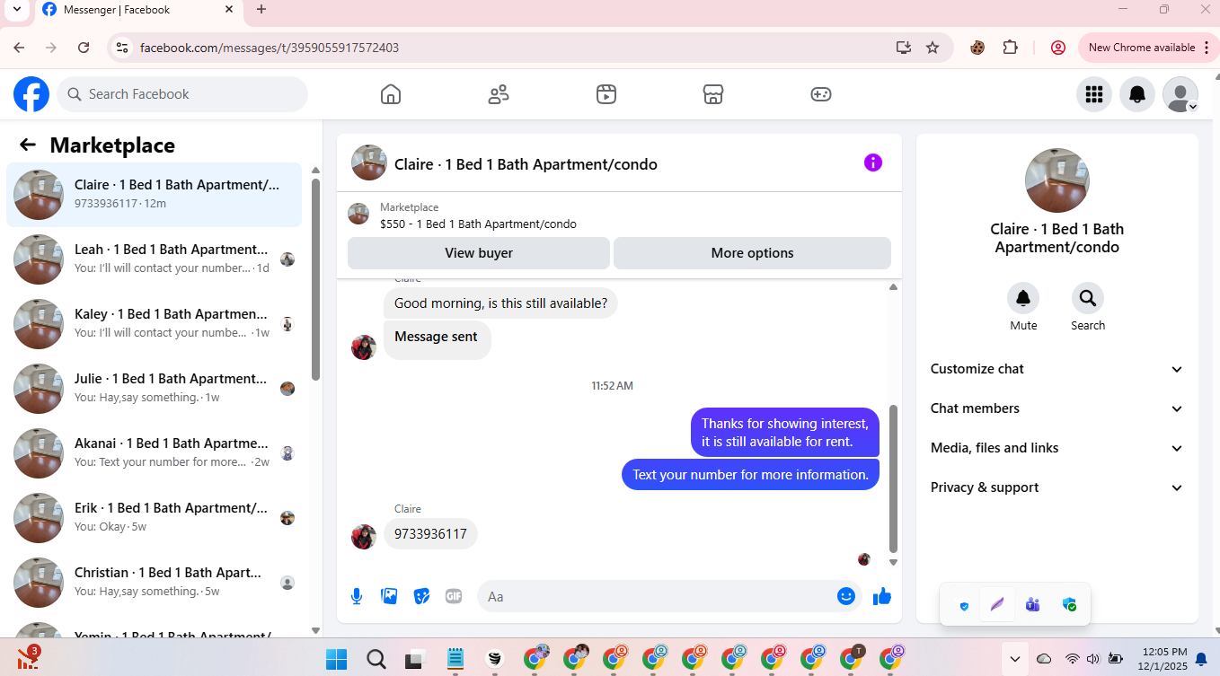Open the Facebook menu grid icon
This screenshot has height=676, width=1220.
pyautogui.click(x=1094, y=94)
